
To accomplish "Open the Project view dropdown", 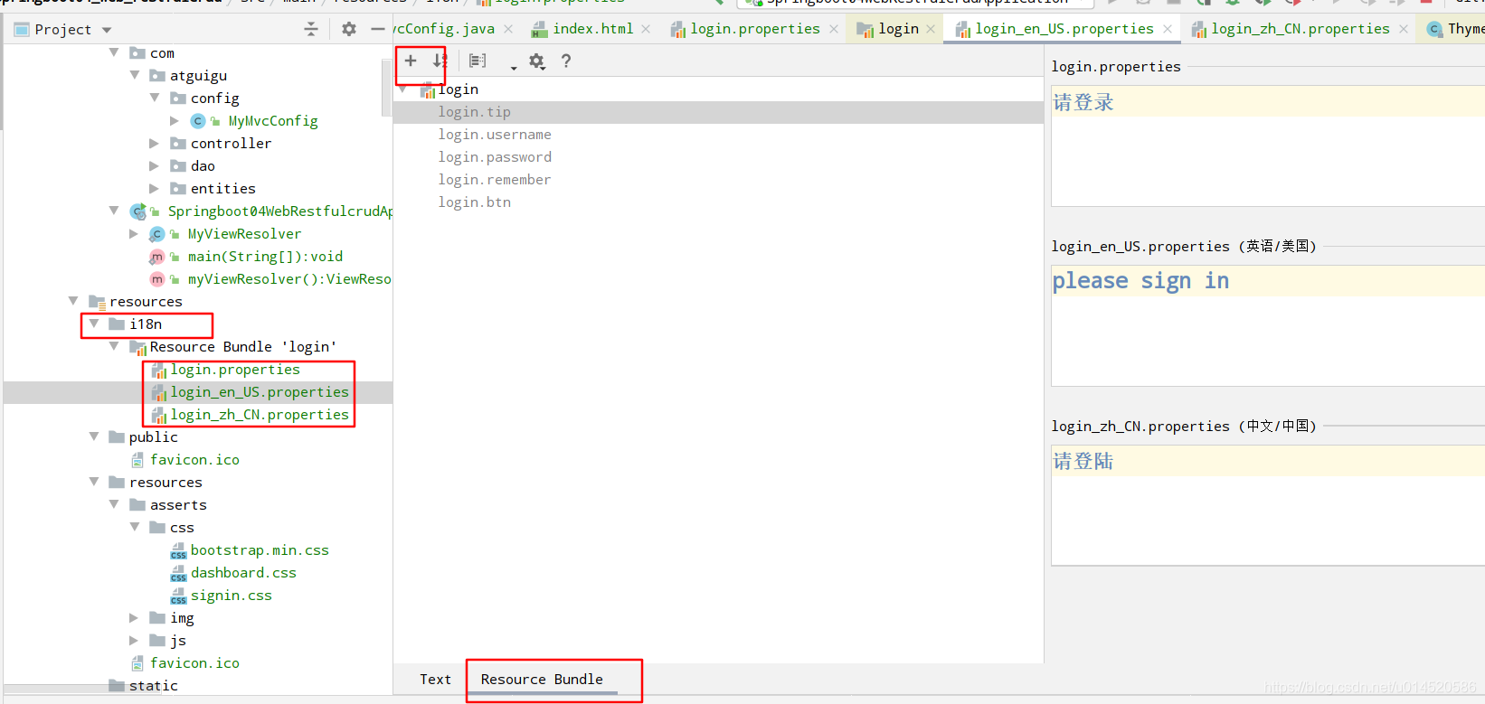I will 107,30.
